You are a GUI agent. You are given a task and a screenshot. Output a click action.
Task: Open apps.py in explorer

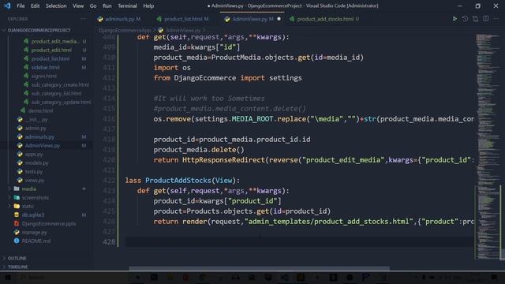pos(33,155)
